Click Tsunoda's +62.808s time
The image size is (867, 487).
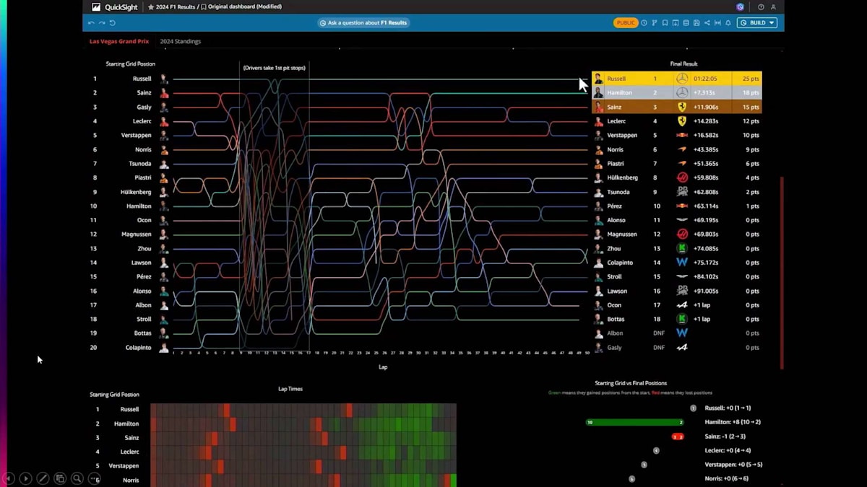click(705, 192)
